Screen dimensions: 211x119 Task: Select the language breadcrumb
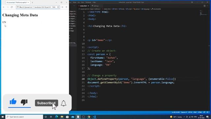tap(145, 9)
